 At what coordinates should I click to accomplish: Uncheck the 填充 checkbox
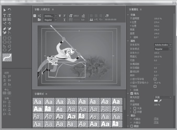click(x=132, y=93)
